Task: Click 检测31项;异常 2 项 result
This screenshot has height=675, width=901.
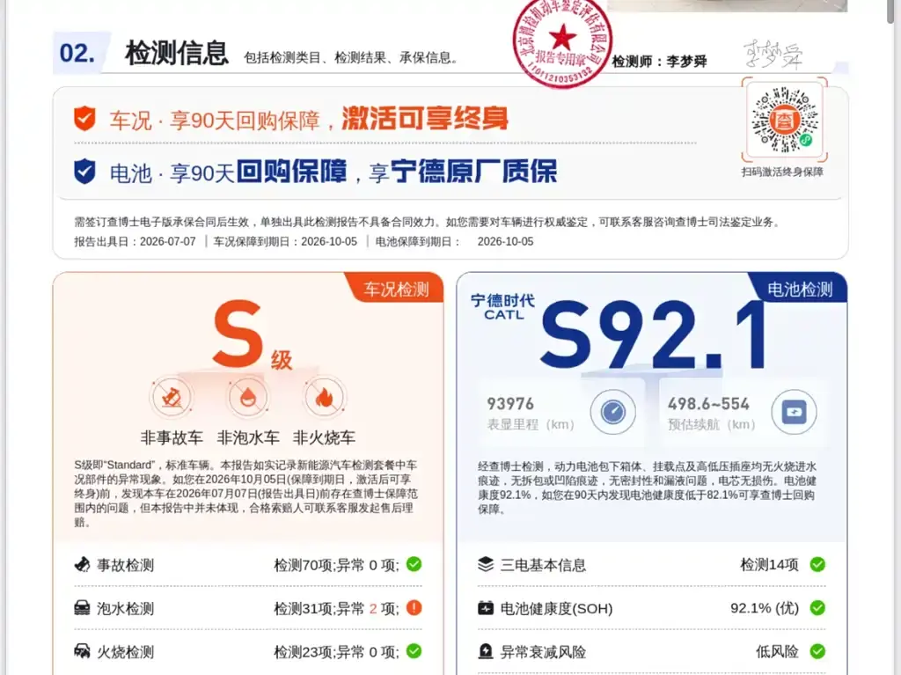Action: tap(336, 608)
